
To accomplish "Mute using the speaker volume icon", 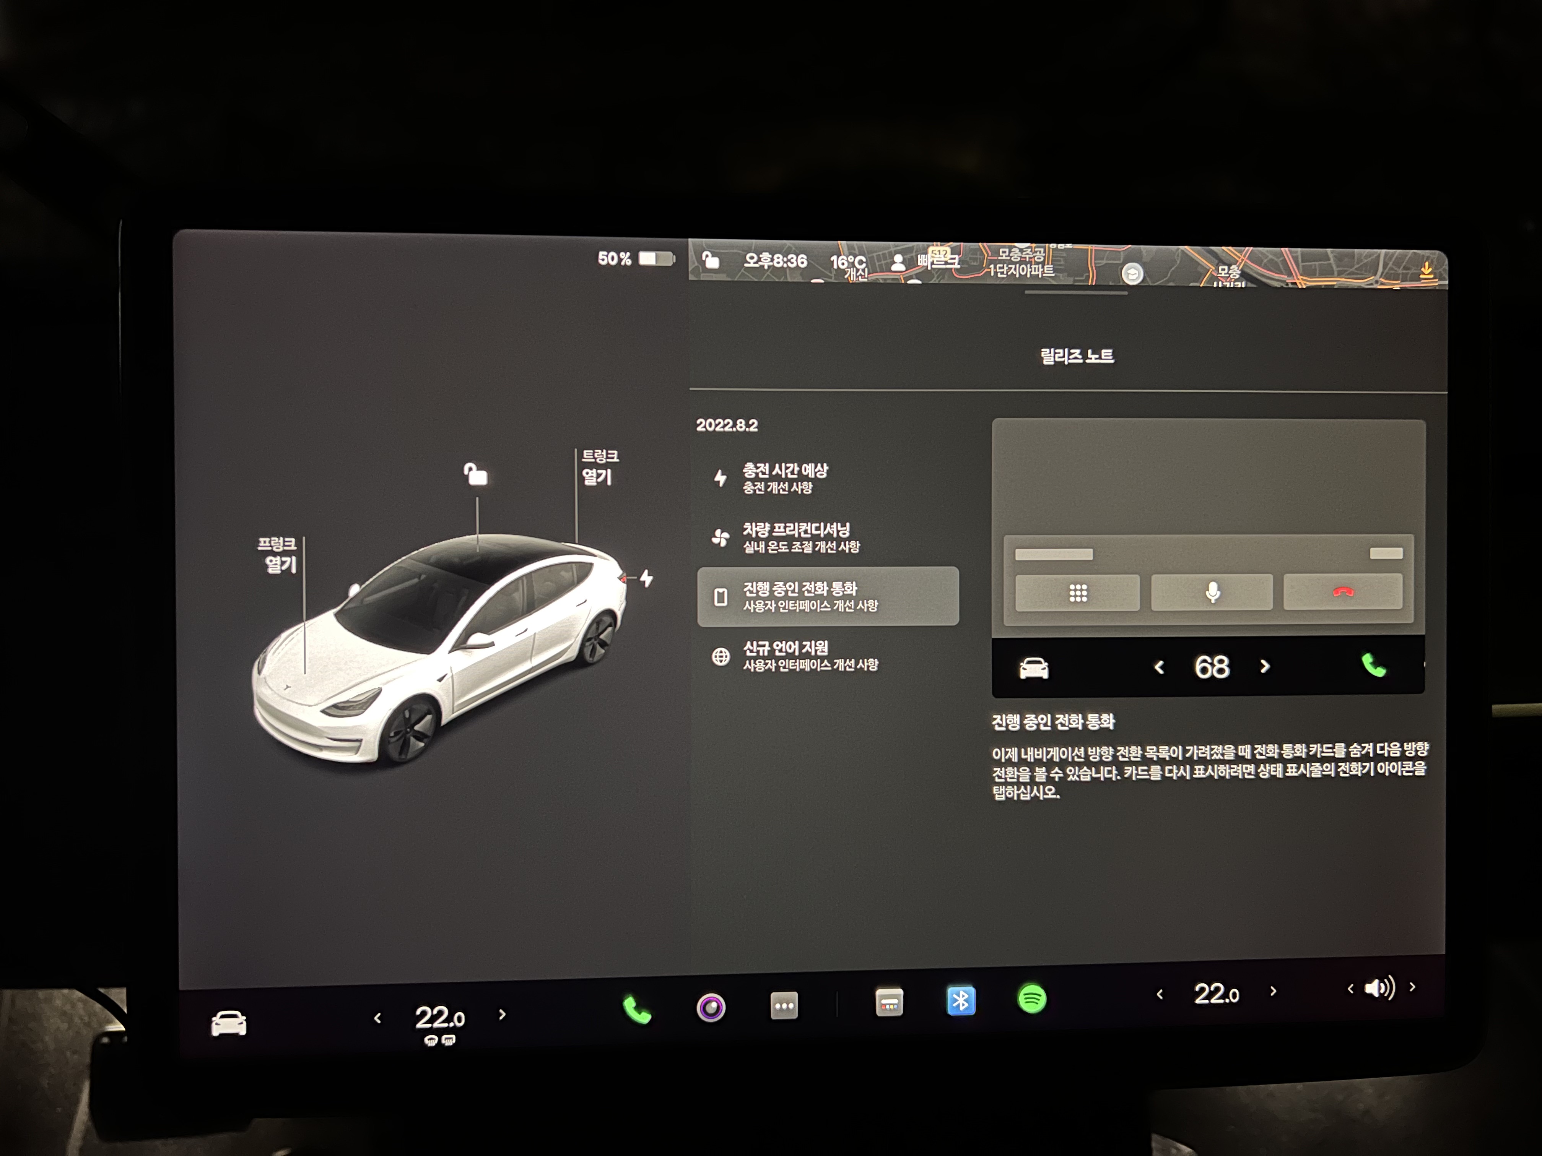I will pos(1379,988).
